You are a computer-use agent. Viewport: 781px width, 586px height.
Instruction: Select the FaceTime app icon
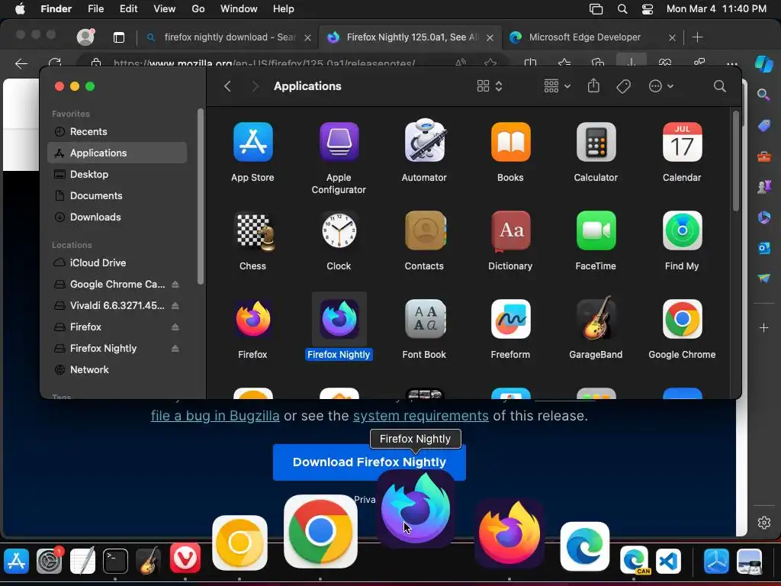[x=596, y=230]
